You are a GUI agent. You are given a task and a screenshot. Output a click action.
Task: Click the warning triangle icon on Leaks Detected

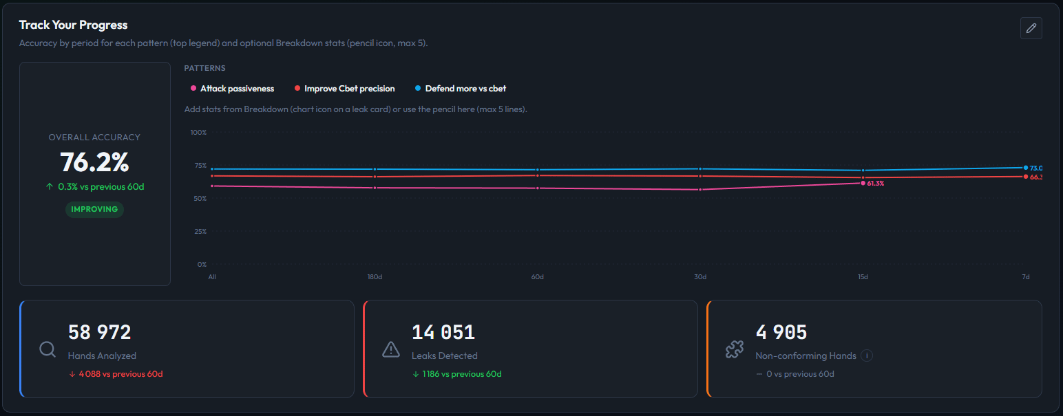click(x=391, y=349)
